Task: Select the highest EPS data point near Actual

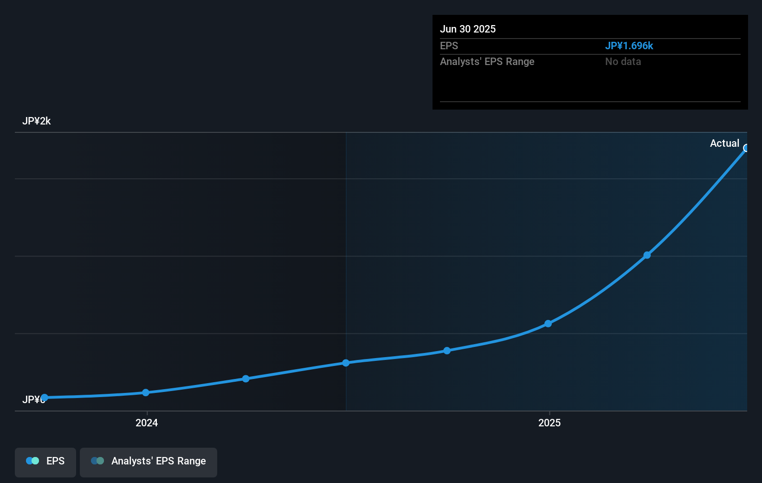Action: pyautogui.click(x=745, y=148)
